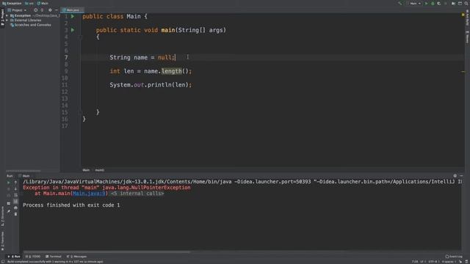The height and width of the screenshot is (264, 470).
Task: Click the Exception breadcrumb in navigation bar
Action: coord(12,3)
